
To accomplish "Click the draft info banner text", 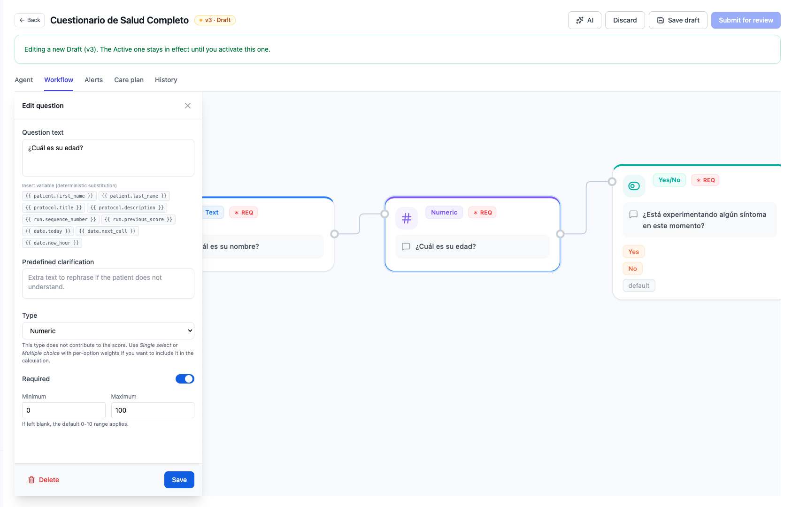I will tap(147, 49).
